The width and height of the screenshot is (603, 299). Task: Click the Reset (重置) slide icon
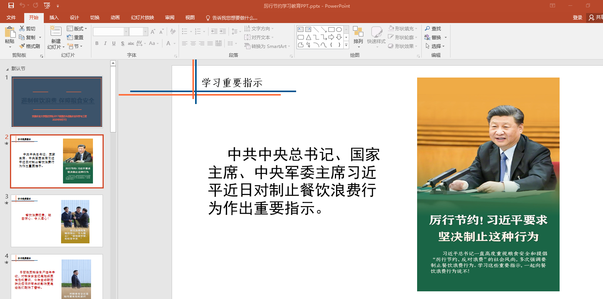pyautogui.click(x=70, y=37)
